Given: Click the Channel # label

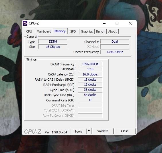Looking at the screenshot, I should click(91, 42).
